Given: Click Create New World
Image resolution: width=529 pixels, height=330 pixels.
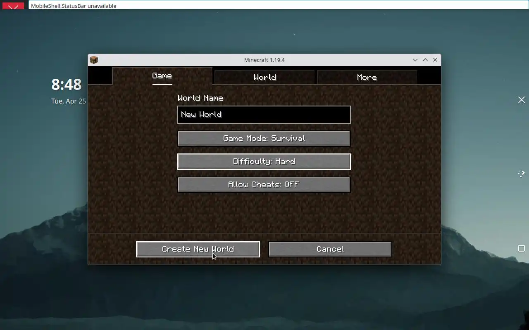Looking at the screenshot, I should click(198, 249).
